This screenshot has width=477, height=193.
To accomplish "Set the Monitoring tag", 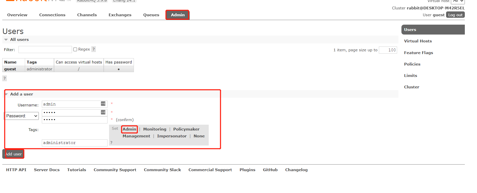I will click(x=155, y=129).
